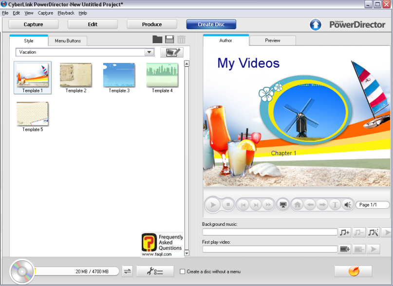
Task: Select the Style tab
Action: 29,41
